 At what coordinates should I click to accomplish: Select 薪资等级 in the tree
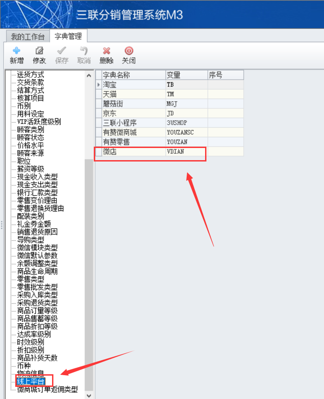(x=31, y=169)
